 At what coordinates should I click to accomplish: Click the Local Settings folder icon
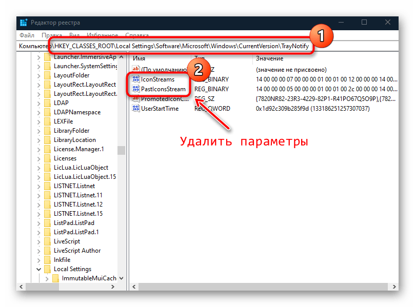pos(48,269)
